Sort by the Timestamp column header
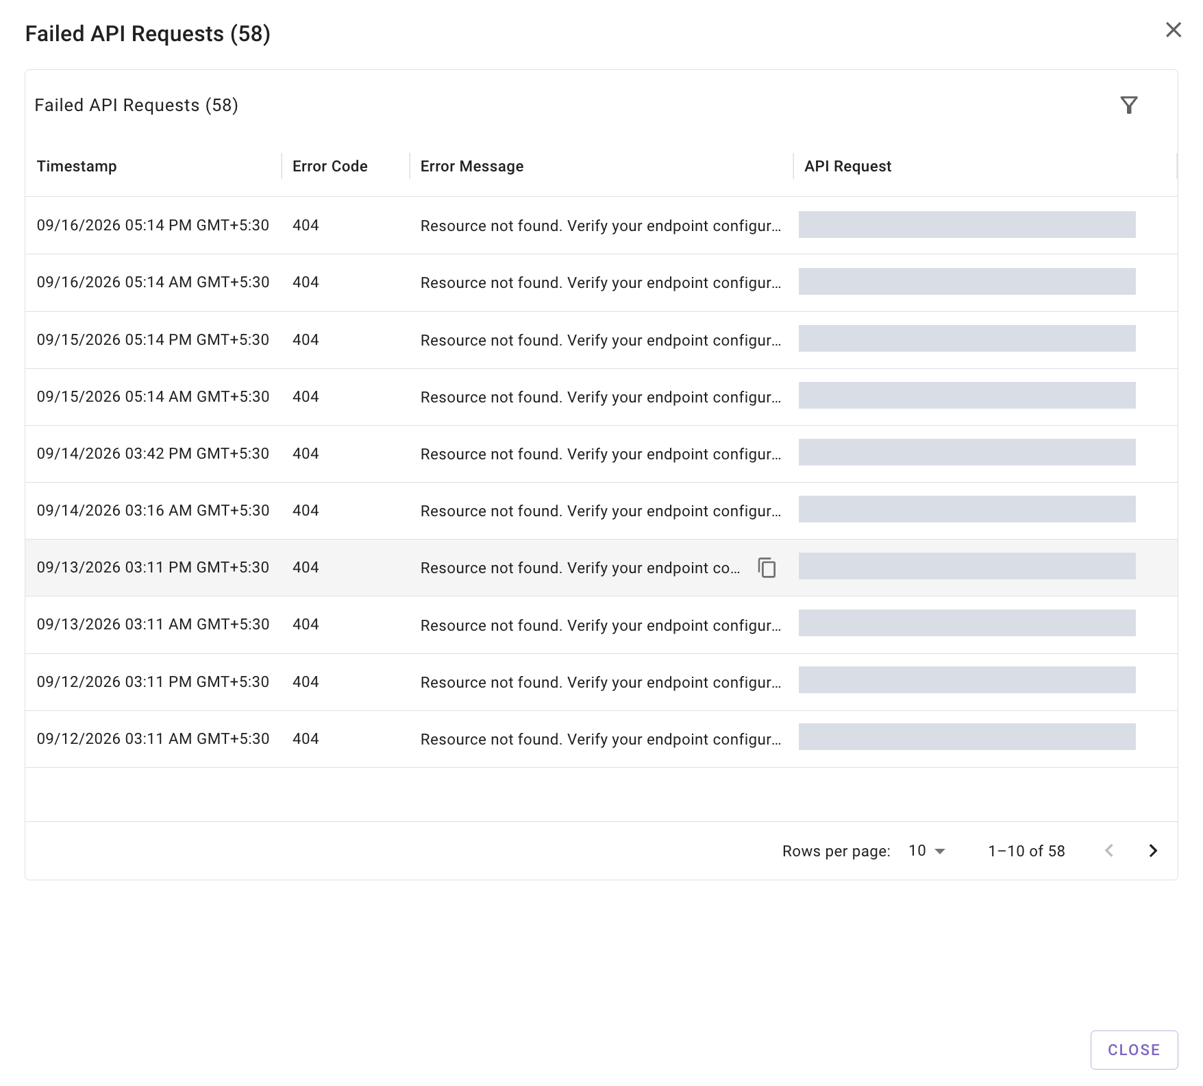Screen dimensions: 1203x1086 pos(77,166)
